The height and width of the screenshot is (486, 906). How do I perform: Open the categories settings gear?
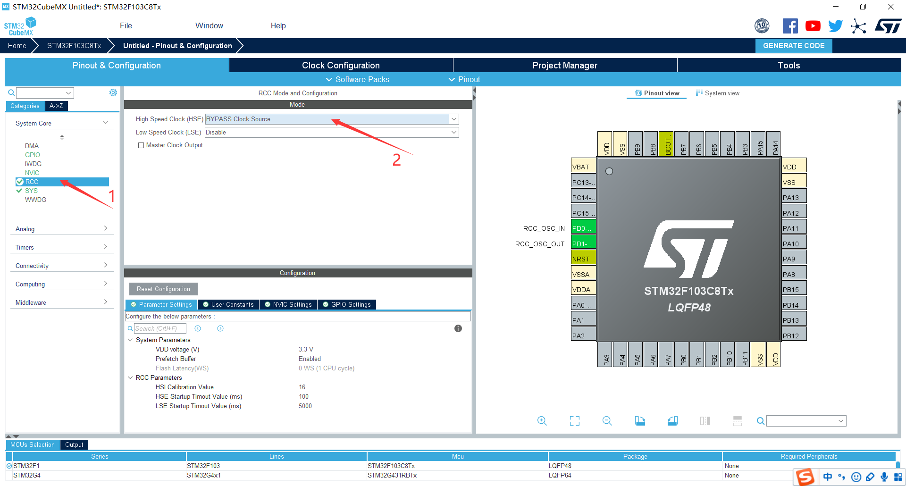pyautogui.click(x=113, y=92)
